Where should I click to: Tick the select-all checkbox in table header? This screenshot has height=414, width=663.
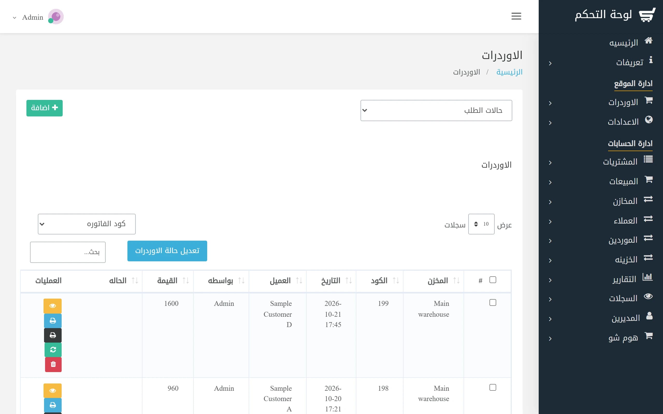[x=493, y=280]
